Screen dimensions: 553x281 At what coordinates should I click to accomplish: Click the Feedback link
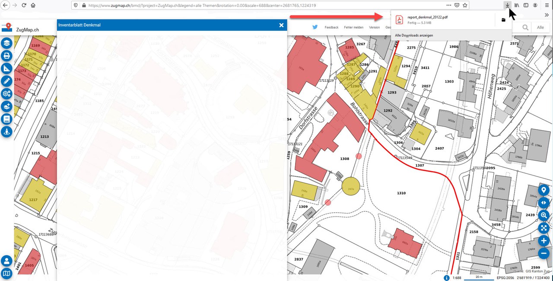pos(331,27)
